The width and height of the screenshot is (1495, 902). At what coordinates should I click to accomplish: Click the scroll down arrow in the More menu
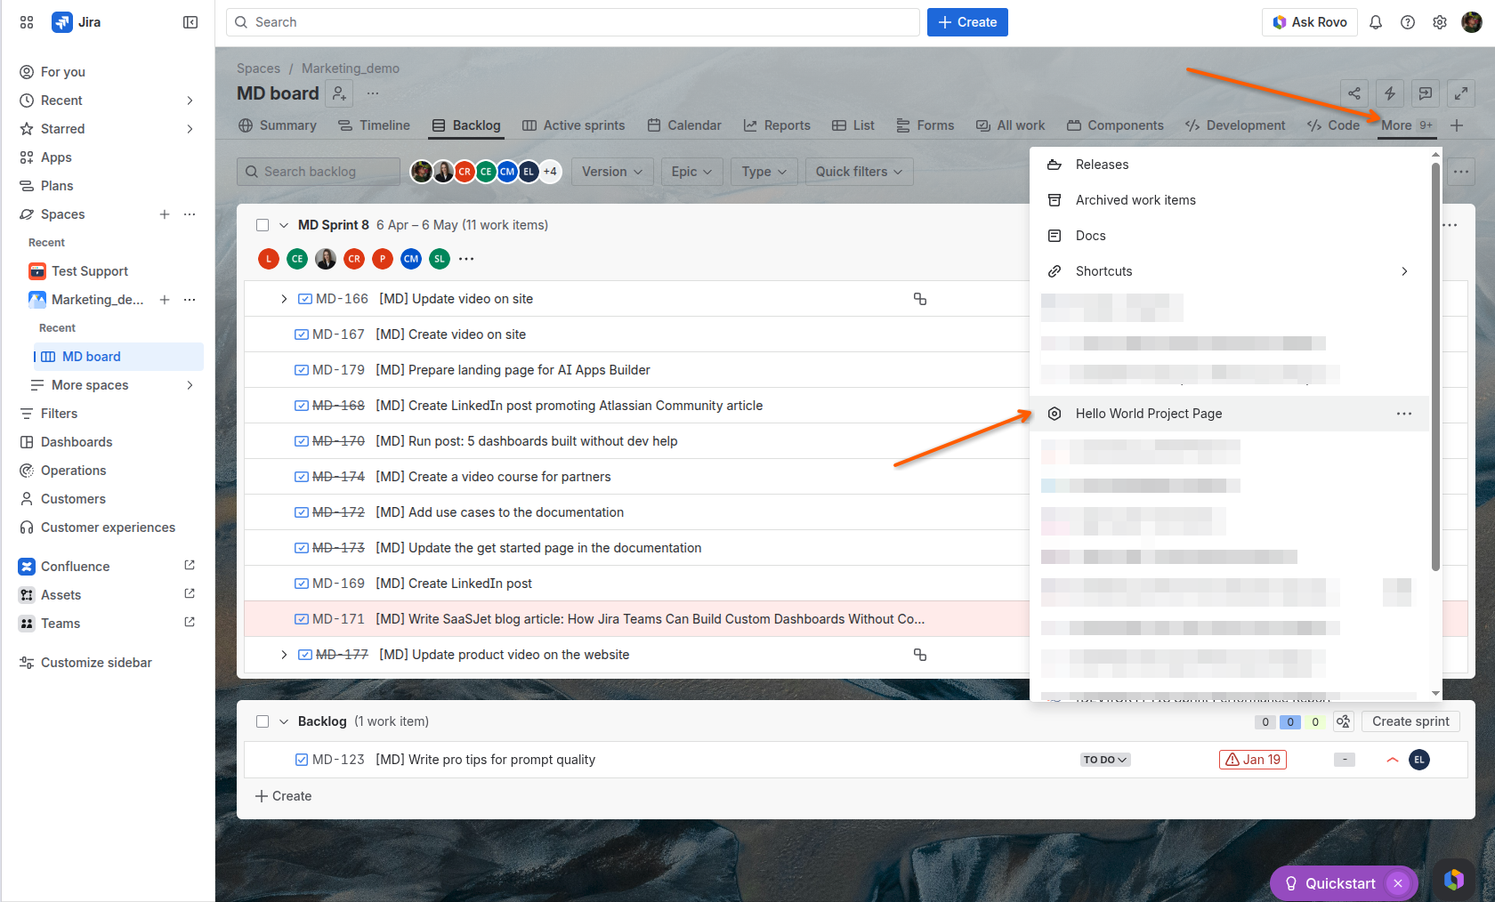[x=1435, y=694]
